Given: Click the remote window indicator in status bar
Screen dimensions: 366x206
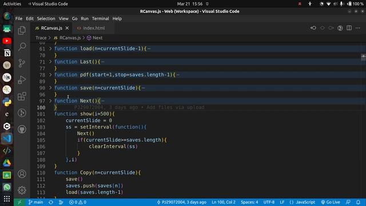Looking at the screenshot, I should click(19, 202).
